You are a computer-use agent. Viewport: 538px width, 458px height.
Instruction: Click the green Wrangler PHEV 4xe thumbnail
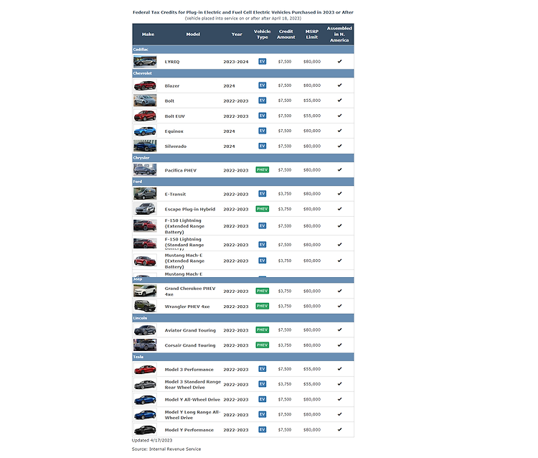click(145, 306)
